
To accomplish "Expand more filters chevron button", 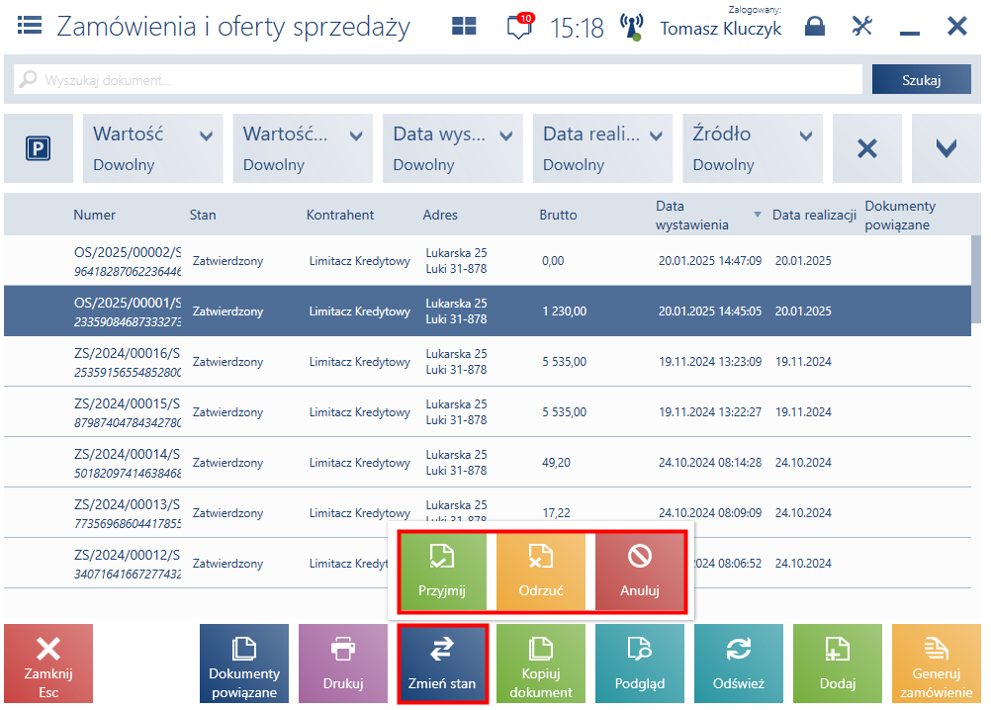I will [x=946, y=148].
